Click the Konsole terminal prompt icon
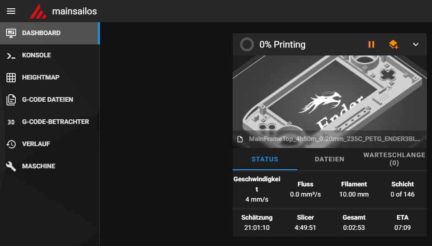 (11, 56)
